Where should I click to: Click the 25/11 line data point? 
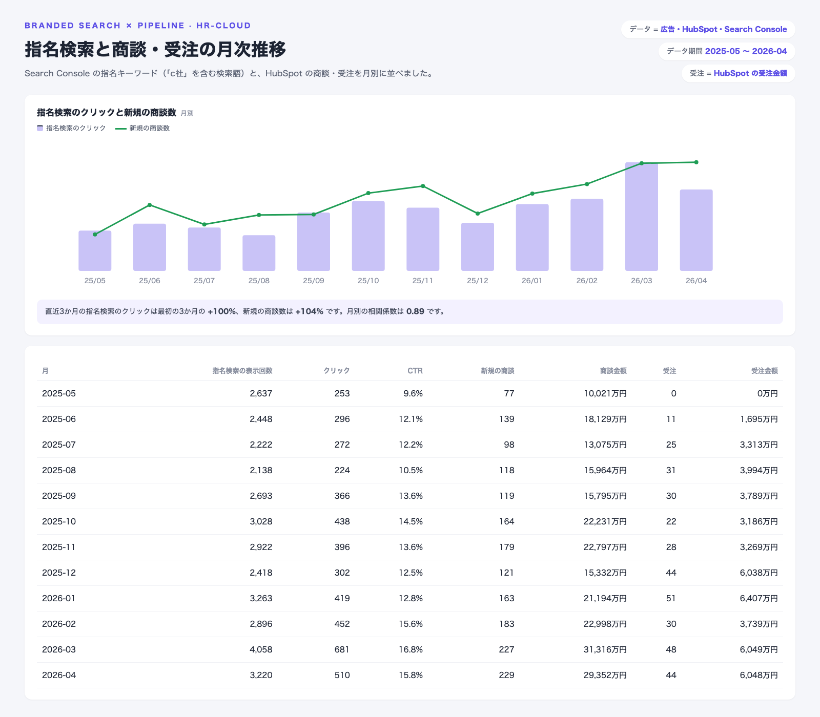pyautogui.click(x=423, y=186)
